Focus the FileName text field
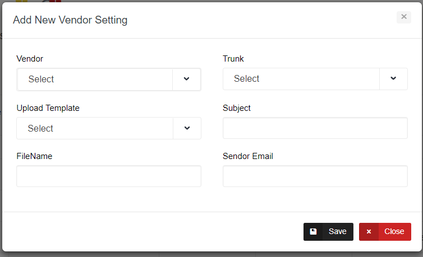Image resolution: width=423 pixels, height=257 pixels. (109, 176)
